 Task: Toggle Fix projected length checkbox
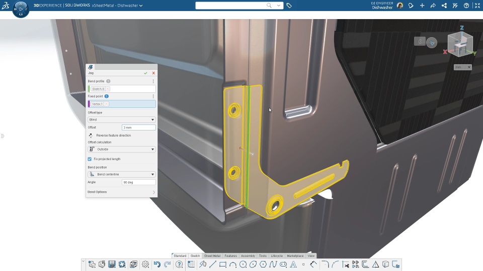(90, 159)
